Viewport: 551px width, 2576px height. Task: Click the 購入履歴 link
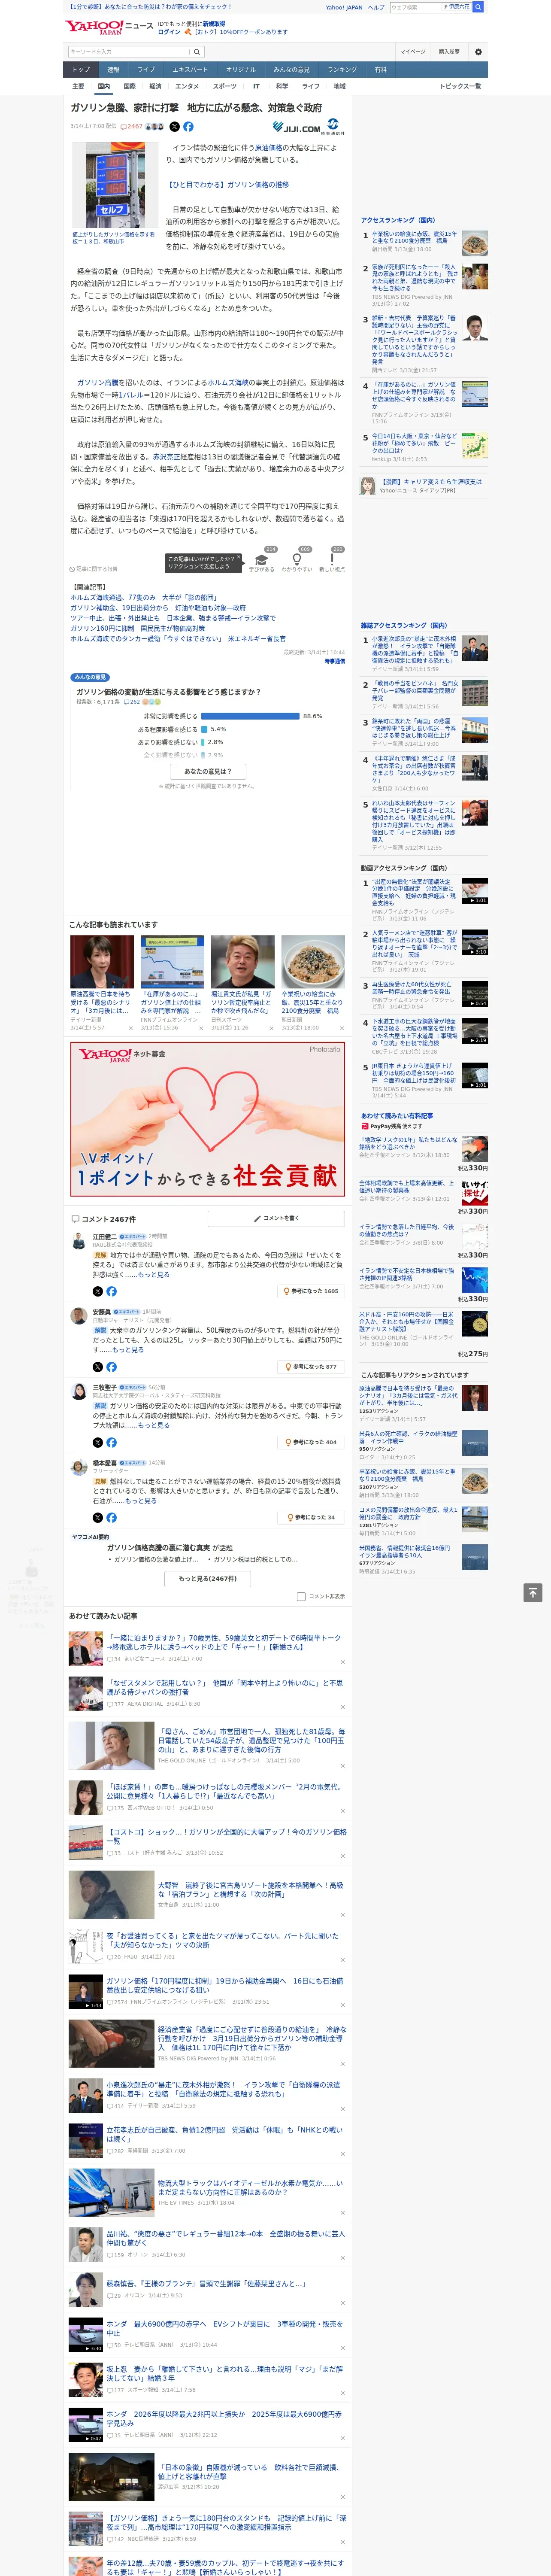click(x=449, y=52)
